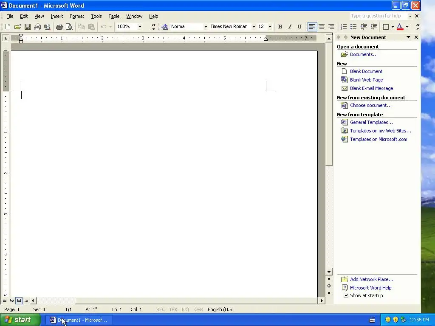This screenshot has width=435, height=326.
Task: Switch to Web Layout View icon
Action: (x=12, y=301)
